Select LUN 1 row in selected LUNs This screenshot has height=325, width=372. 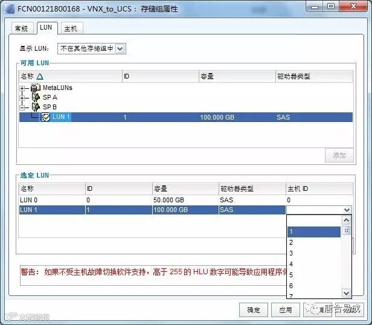pos(152,210)
